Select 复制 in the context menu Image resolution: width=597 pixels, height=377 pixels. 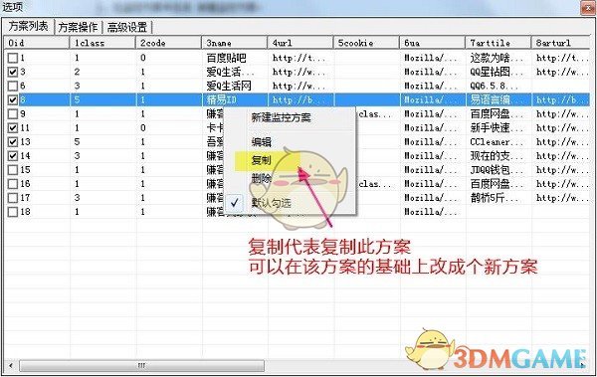pos(261,160)
